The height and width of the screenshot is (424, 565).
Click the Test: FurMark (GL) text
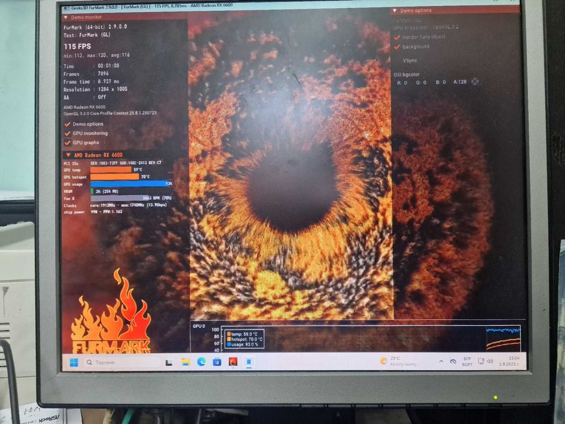(87, 35)
